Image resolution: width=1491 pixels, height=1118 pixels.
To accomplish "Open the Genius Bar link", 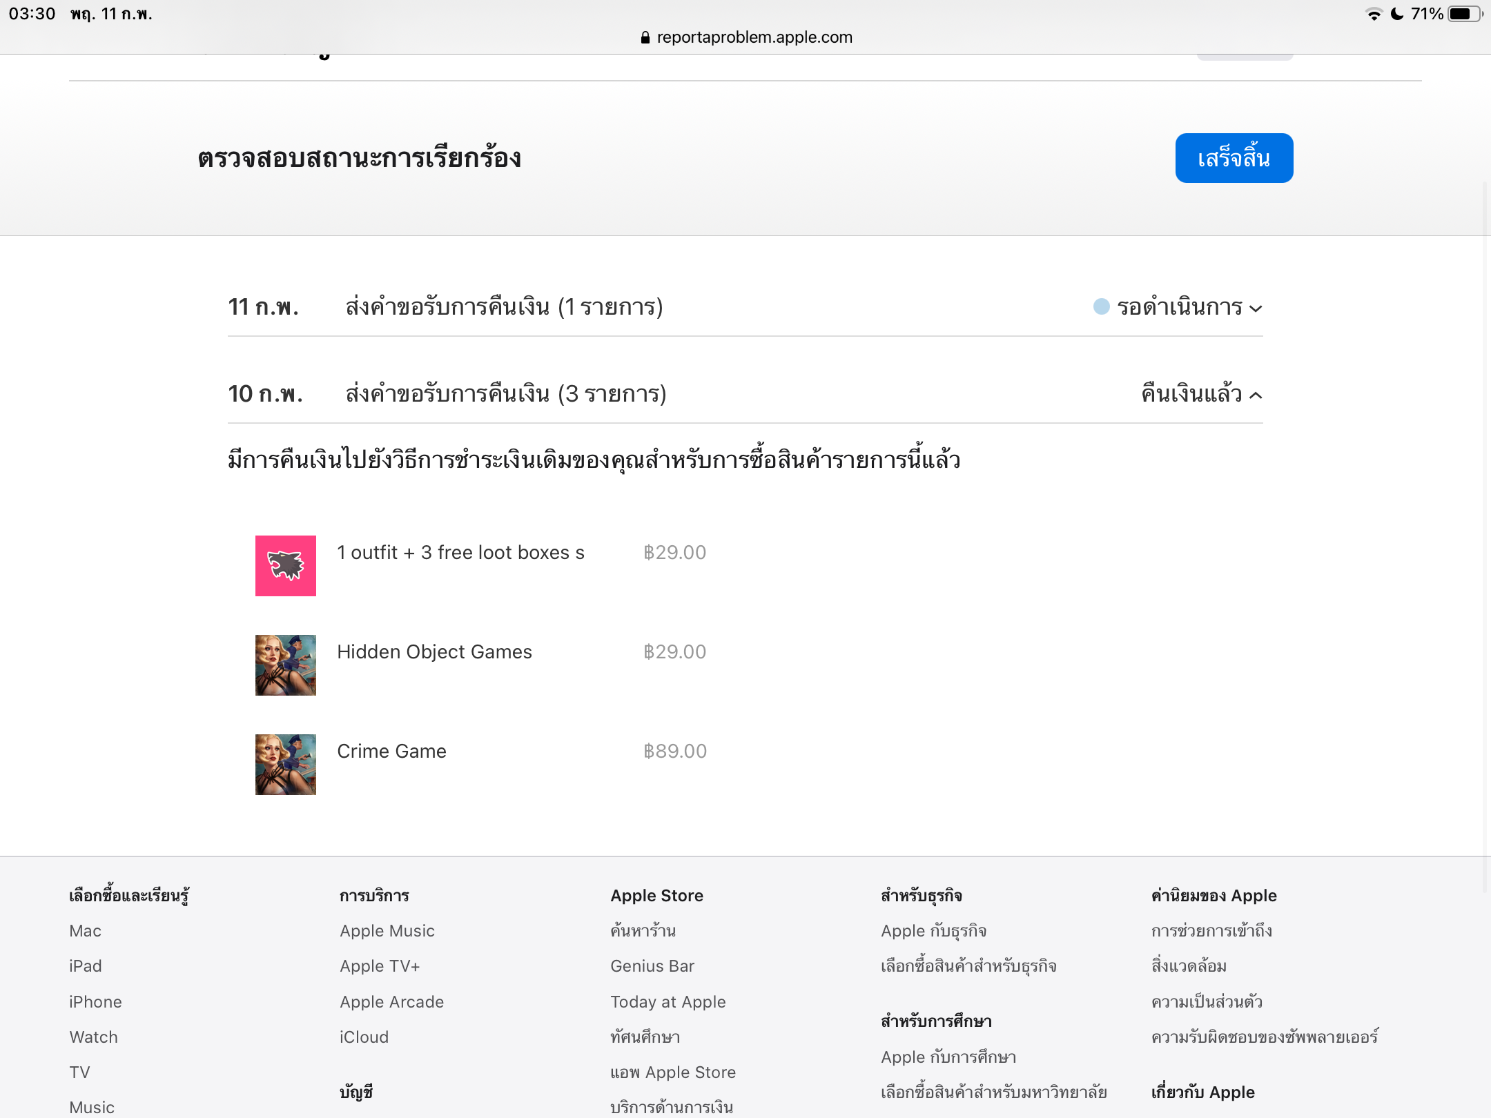I will click(x=652, y=965).
